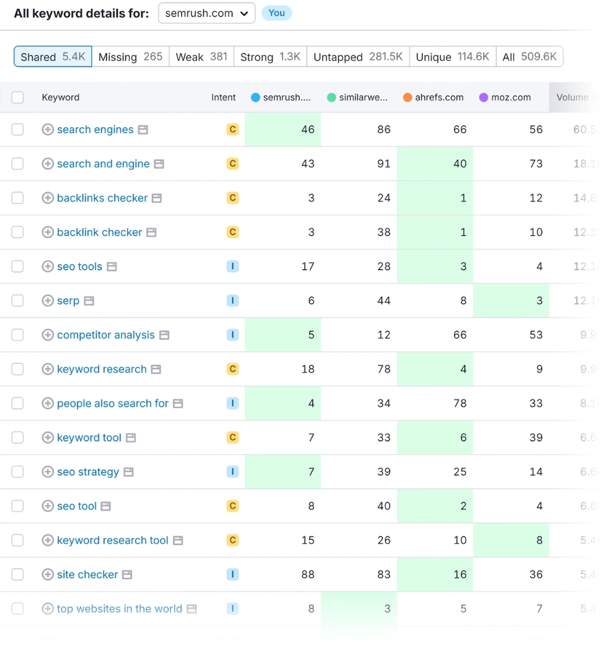
Task: Open the competitor analysis keyword link
Action: pyautogui.click(x=106, y=335)
